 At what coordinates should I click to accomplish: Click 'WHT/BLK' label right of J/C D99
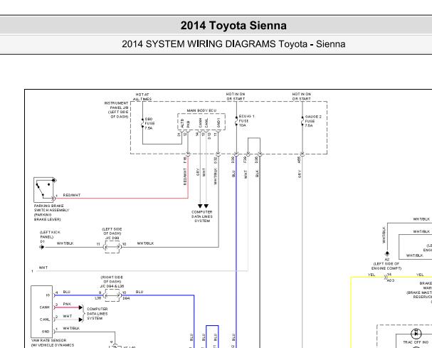[x=145, y=243]
